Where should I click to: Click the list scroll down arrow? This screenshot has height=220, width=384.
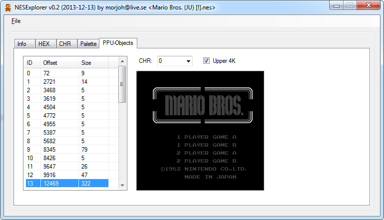coord(122,185)
